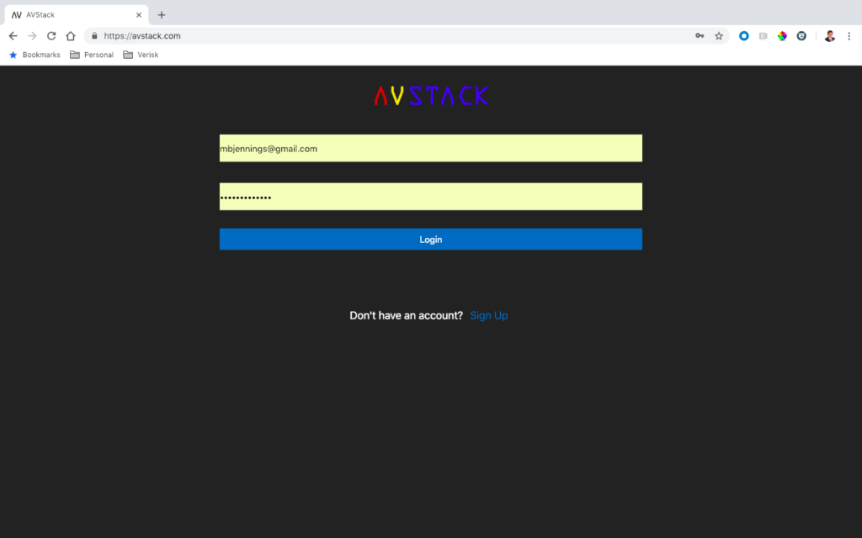Open a new tab with the plus button

coord(161,15)
